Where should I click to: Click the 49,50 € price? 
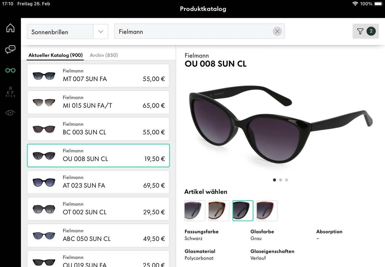[154, 239]
